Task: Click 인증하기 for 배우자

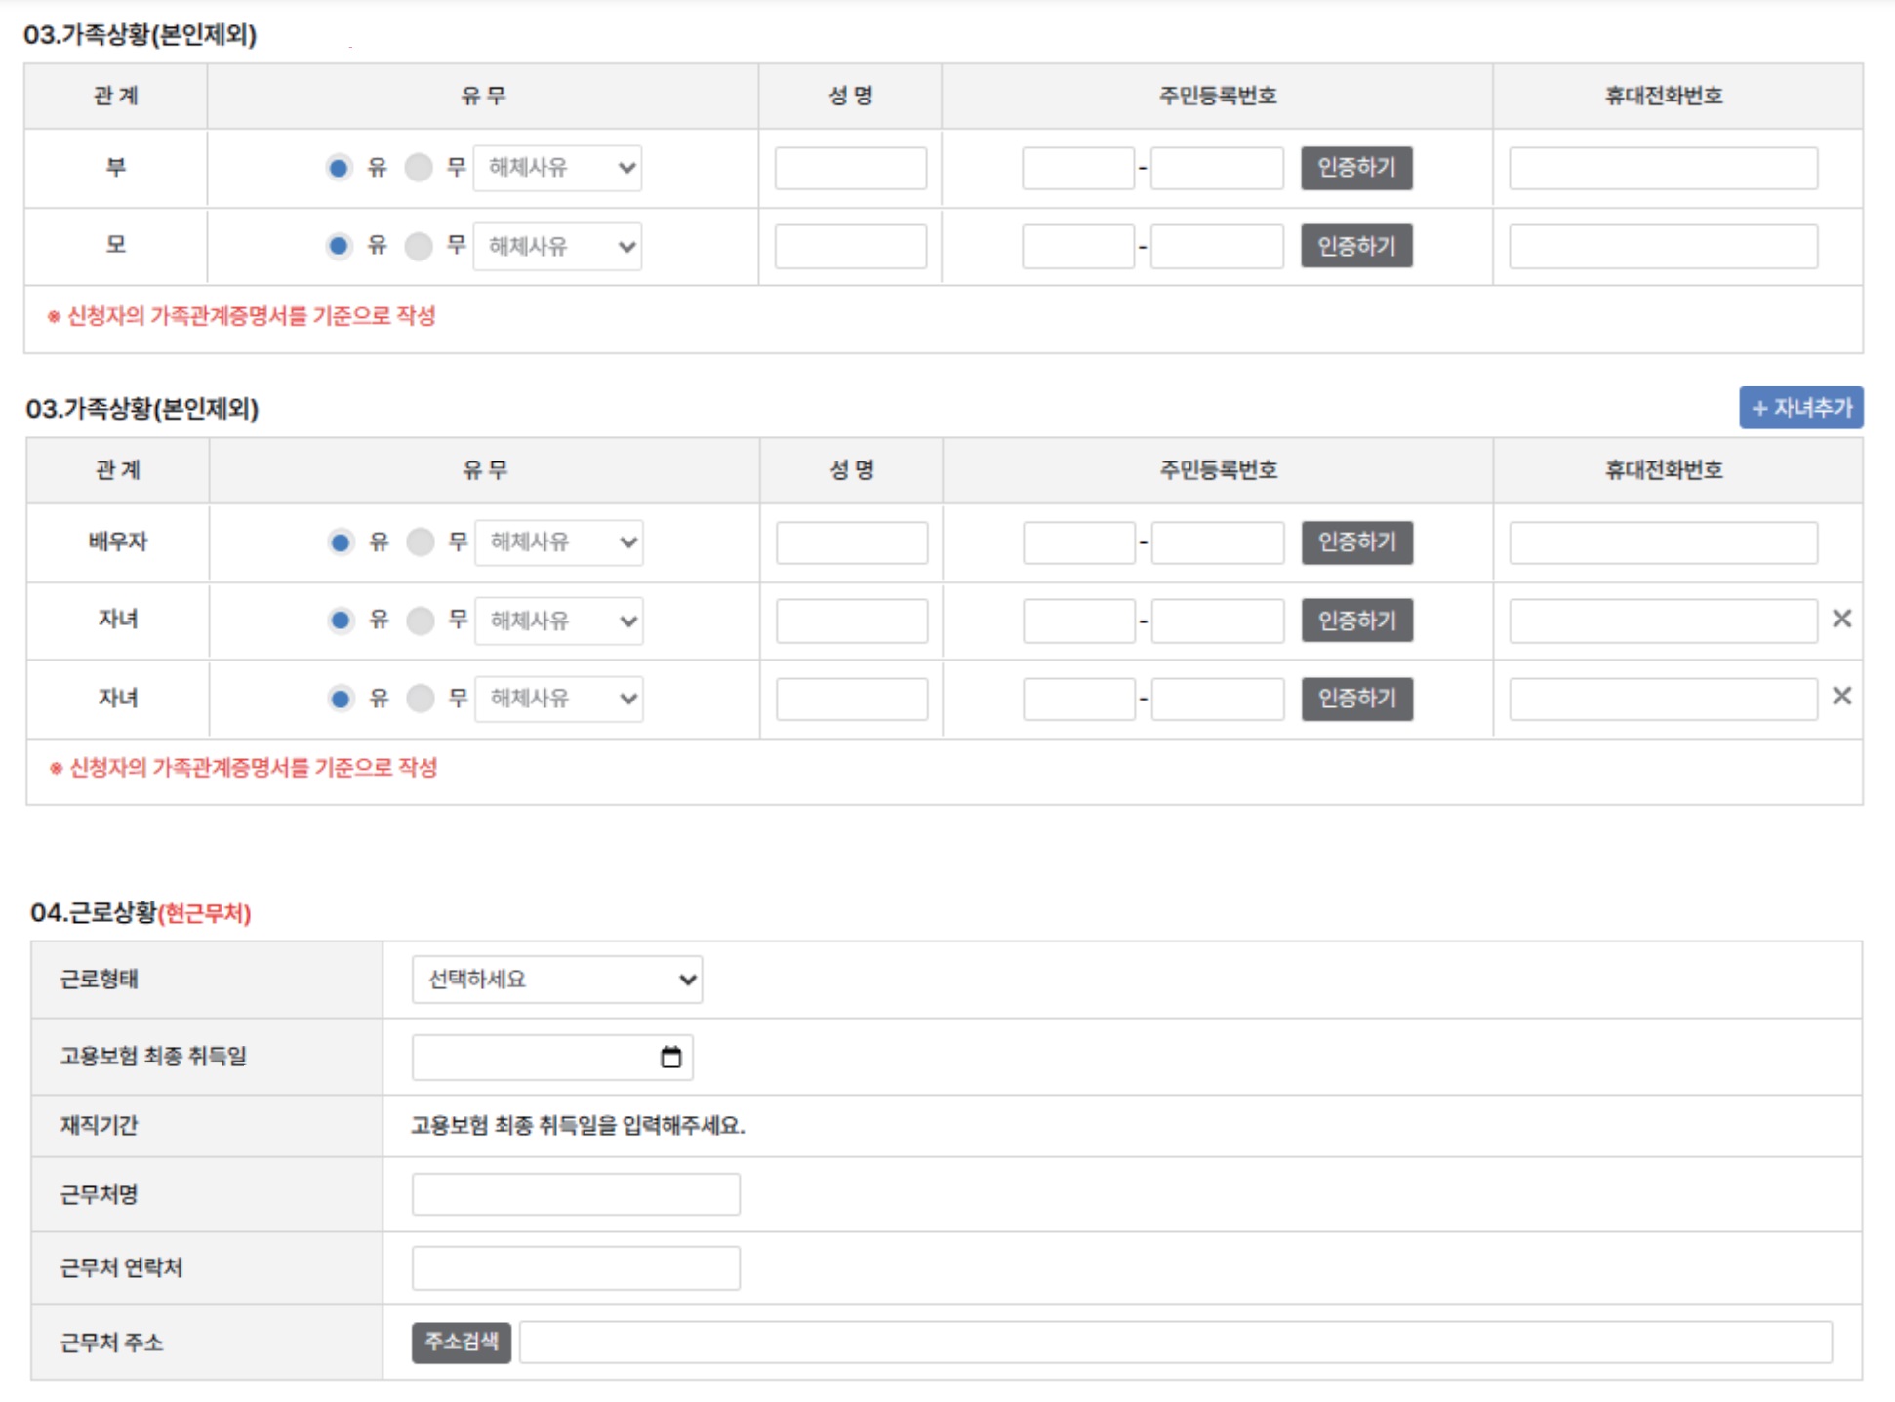Action: [x=1356, y=541]
